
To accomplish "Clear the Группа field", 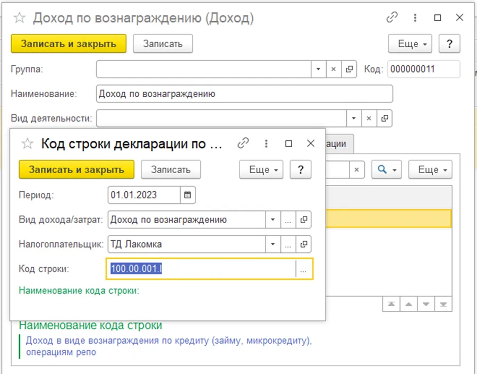I will point(334,69).
